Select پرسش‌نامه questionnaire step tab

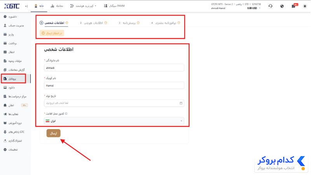pyautogui.click(x=129, y=23)
